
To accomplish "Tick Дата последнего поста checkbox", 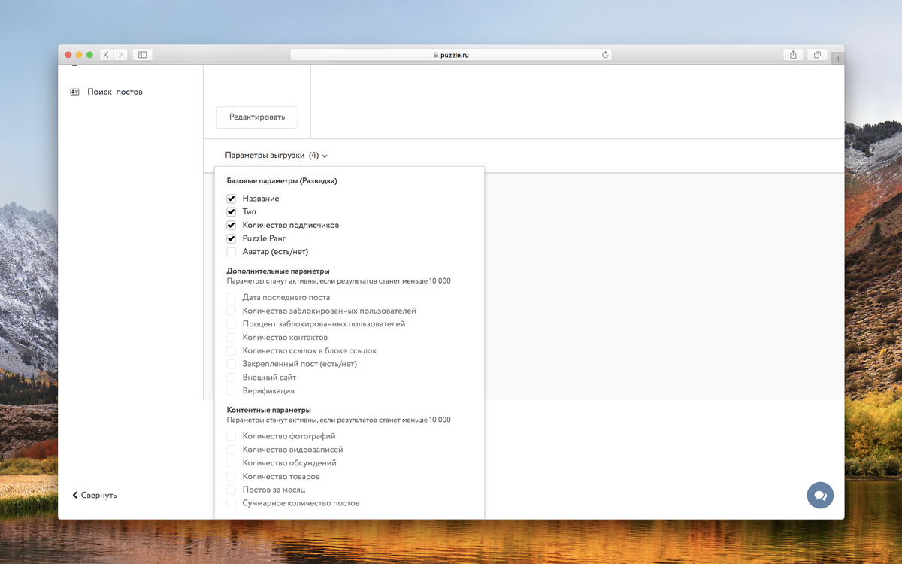I will pos(232,298).
